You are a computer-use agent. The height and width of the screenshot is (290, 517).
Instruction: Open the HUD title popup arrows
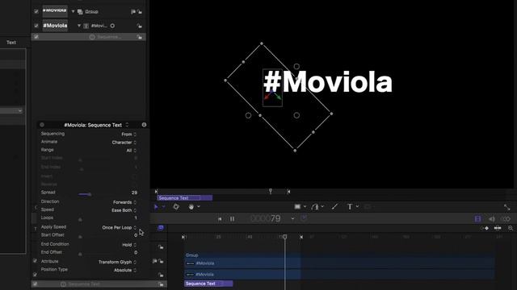click(x=127, y=125)
